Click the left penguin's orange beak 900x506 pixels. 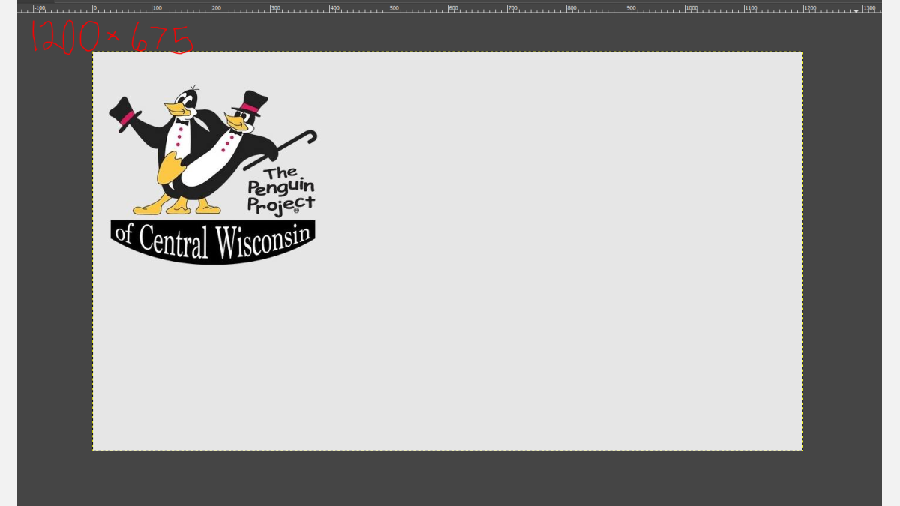178,112
